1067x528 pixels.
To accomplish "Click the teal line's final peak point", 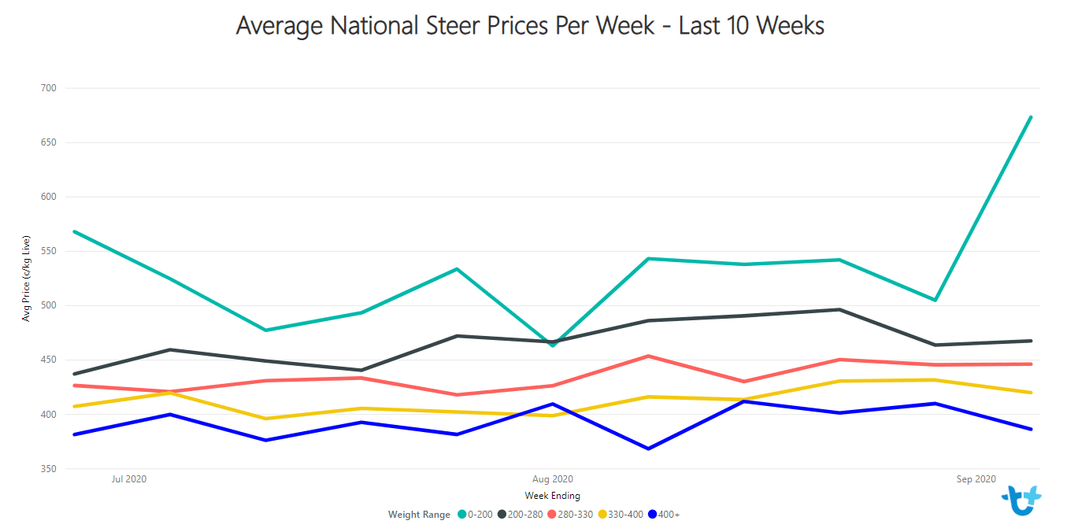I will coord(1031,117).
